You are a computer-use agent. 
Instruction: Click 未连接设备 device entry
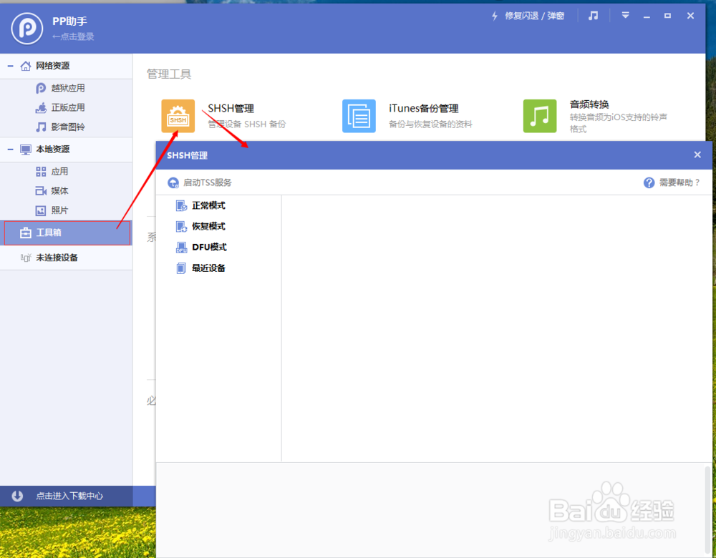pyautogui.click(x=66, y=258)
